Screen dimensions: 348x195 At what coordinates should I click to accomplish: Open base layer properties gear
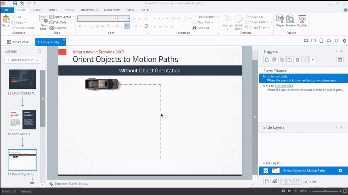tap(340, 170)
